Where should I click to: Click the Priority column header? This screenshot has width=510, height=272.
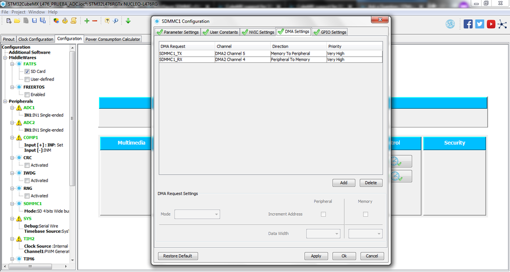tap(354, 46)
